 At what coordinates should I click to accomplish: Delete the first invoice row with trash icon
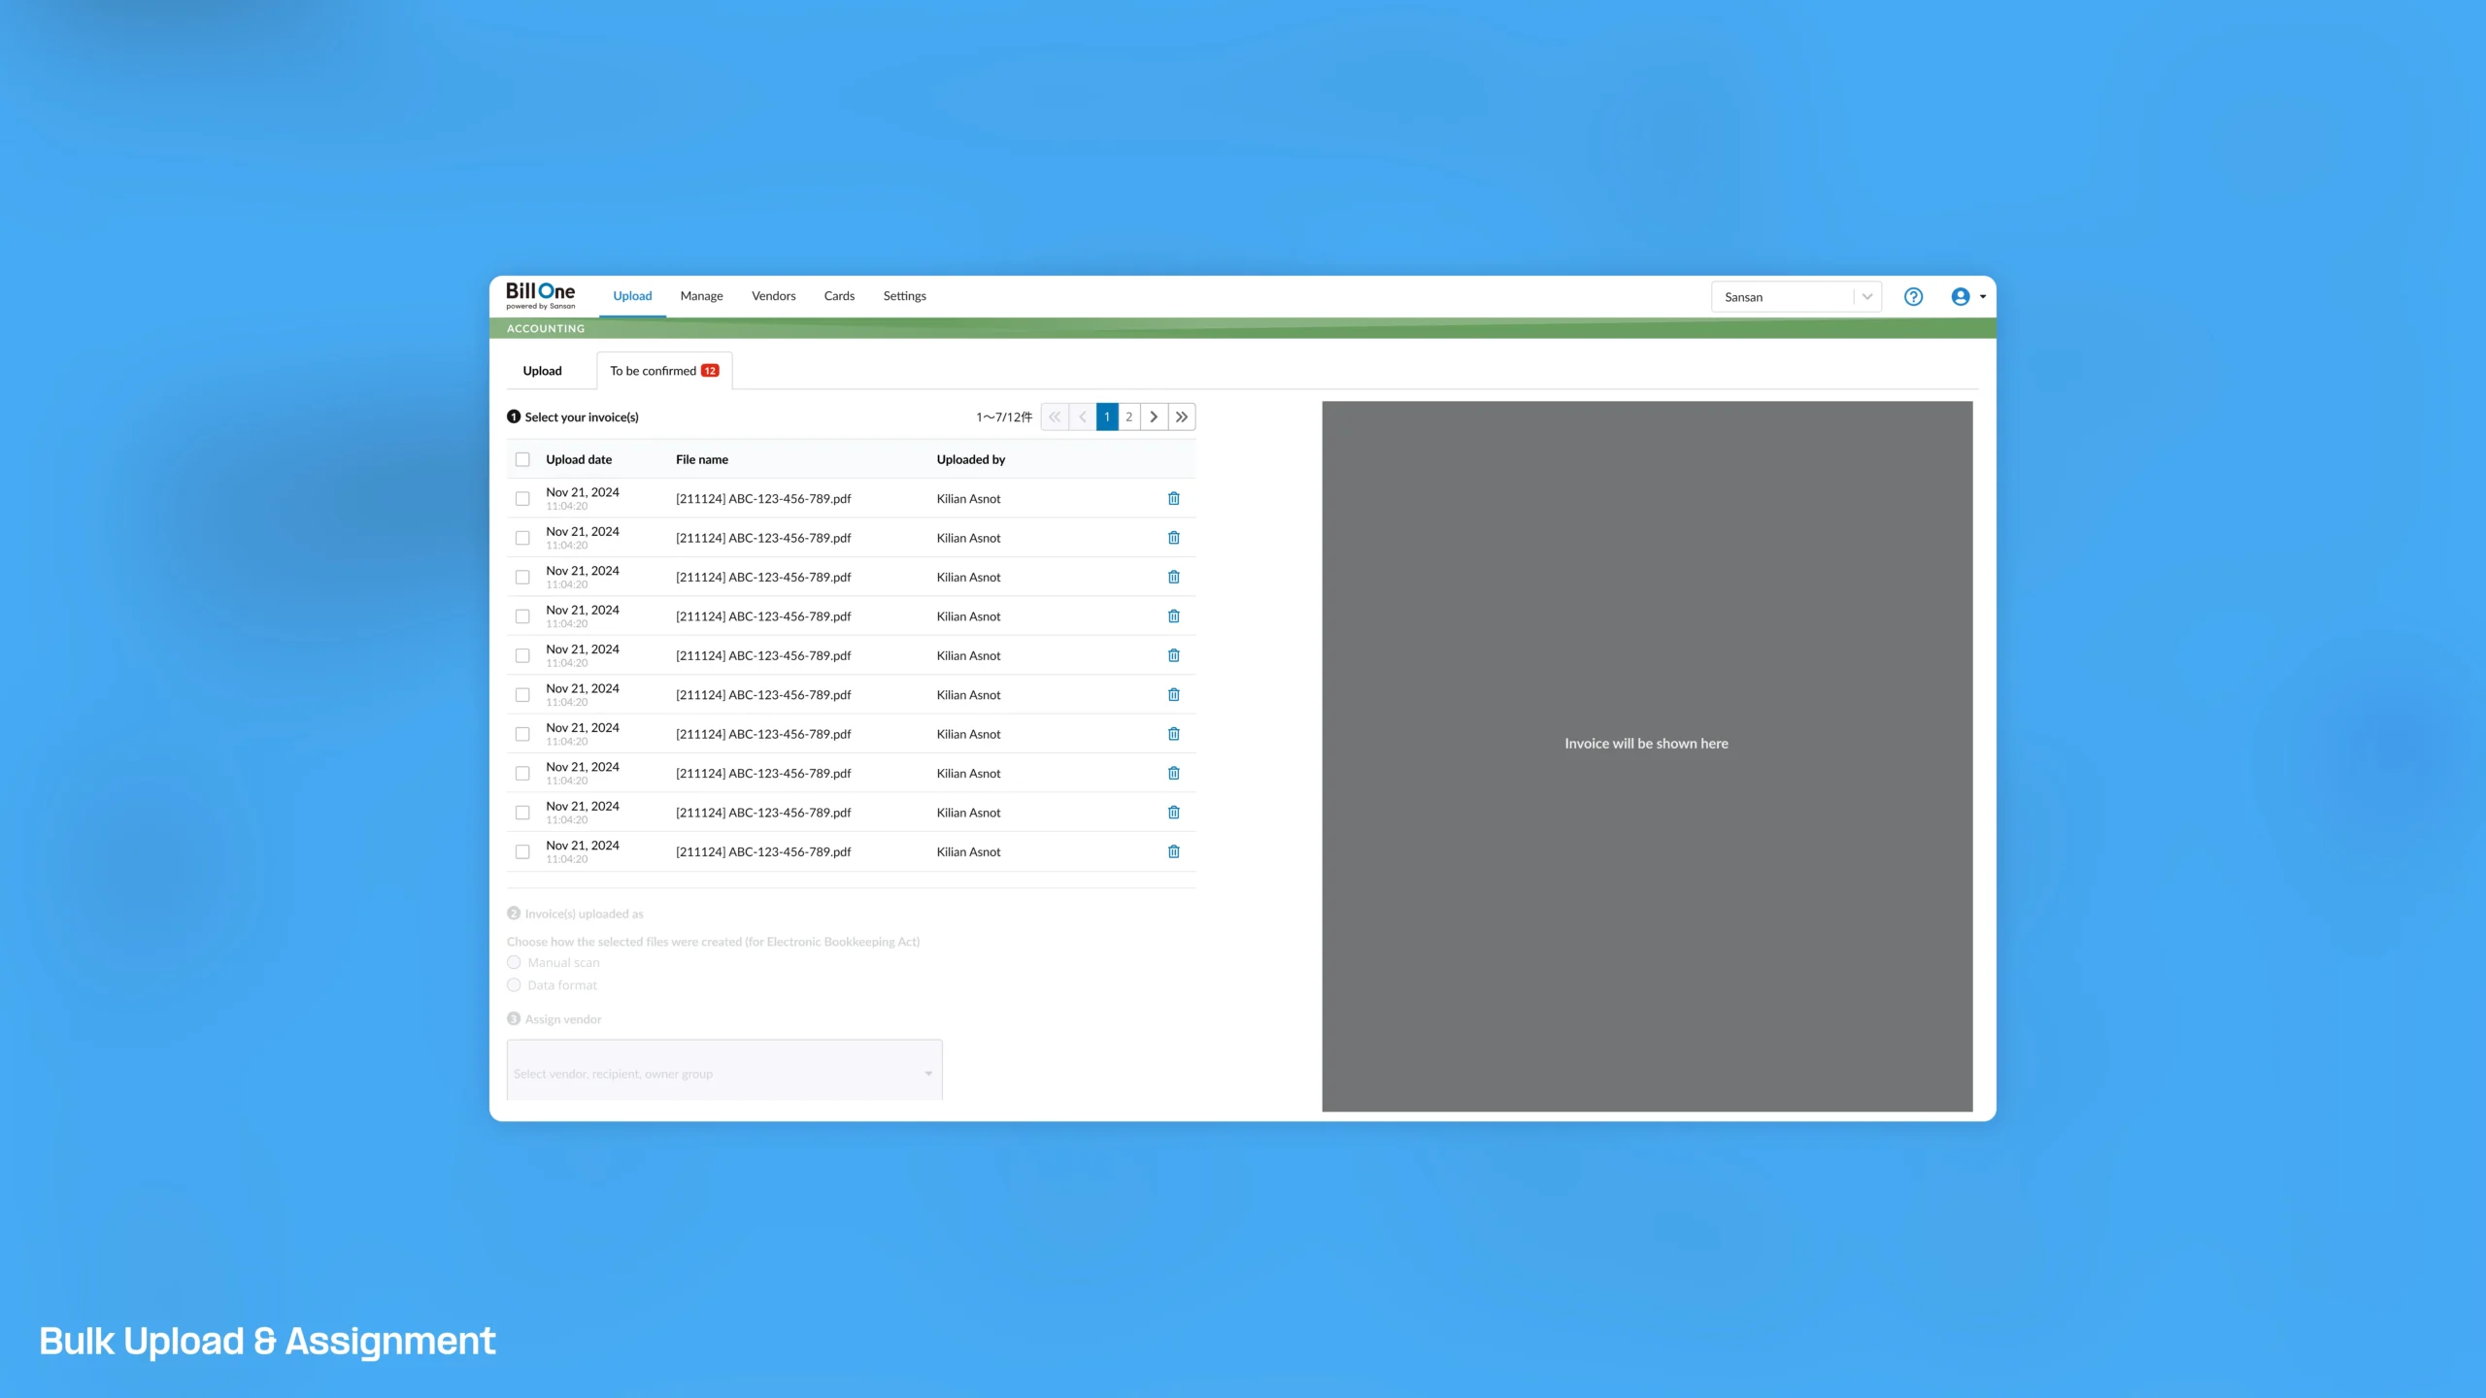[1173, 498]
